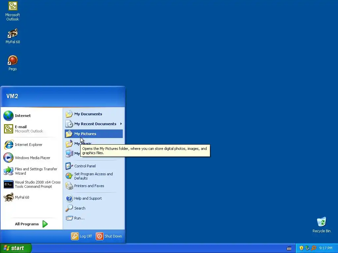Open Visual Studio 2008 x64 Command Prompt
This screenshot has width=338, height=253.
point(31,184)
